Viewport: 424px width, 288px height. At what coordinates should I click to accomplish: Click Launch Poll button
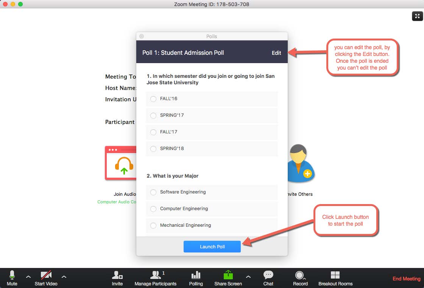coord(212,247)
